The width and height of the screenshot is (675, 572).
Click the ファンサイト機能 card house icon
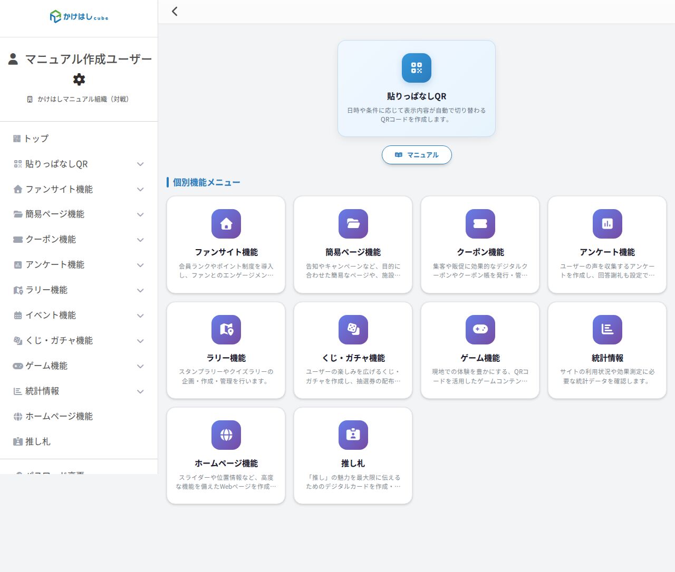pyautogui.click(x=226, y=224)
